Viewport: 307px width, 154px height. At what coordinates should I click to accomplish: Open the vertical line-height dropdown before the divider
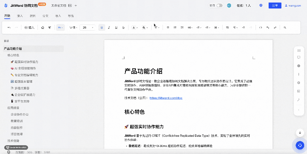coord(217,28)
